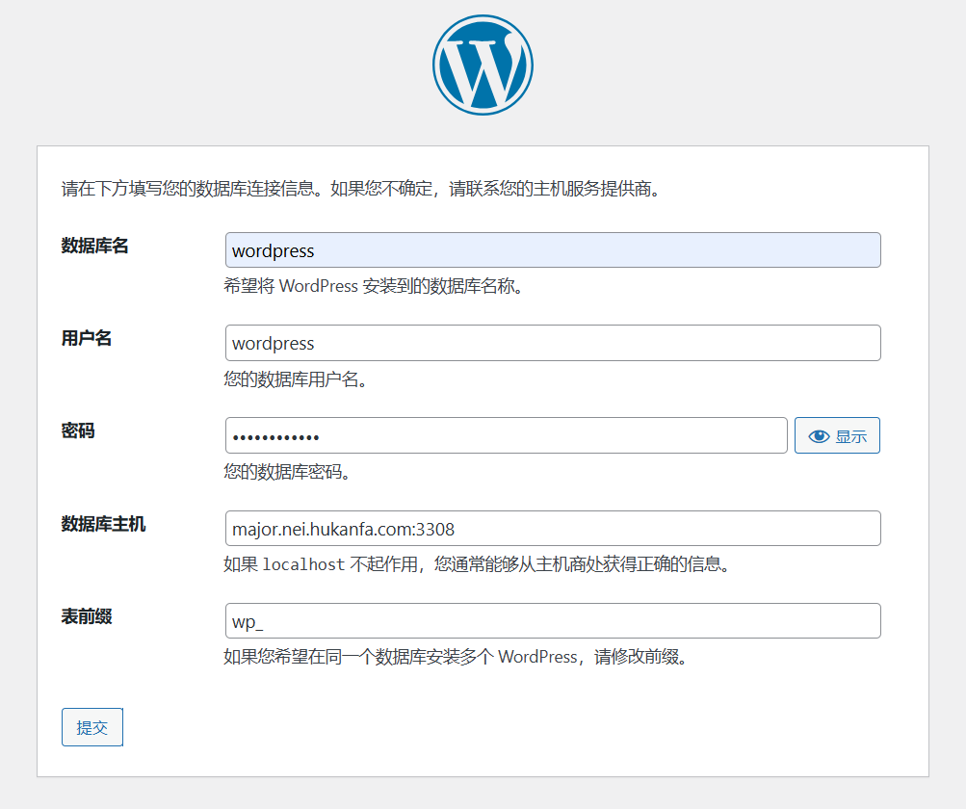
Task: Click the WordPress logo at the top
Action: (x=483, y=65)
